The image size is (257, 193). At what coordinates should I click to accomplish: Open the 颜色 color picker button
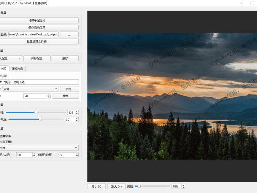pos(65,96)
